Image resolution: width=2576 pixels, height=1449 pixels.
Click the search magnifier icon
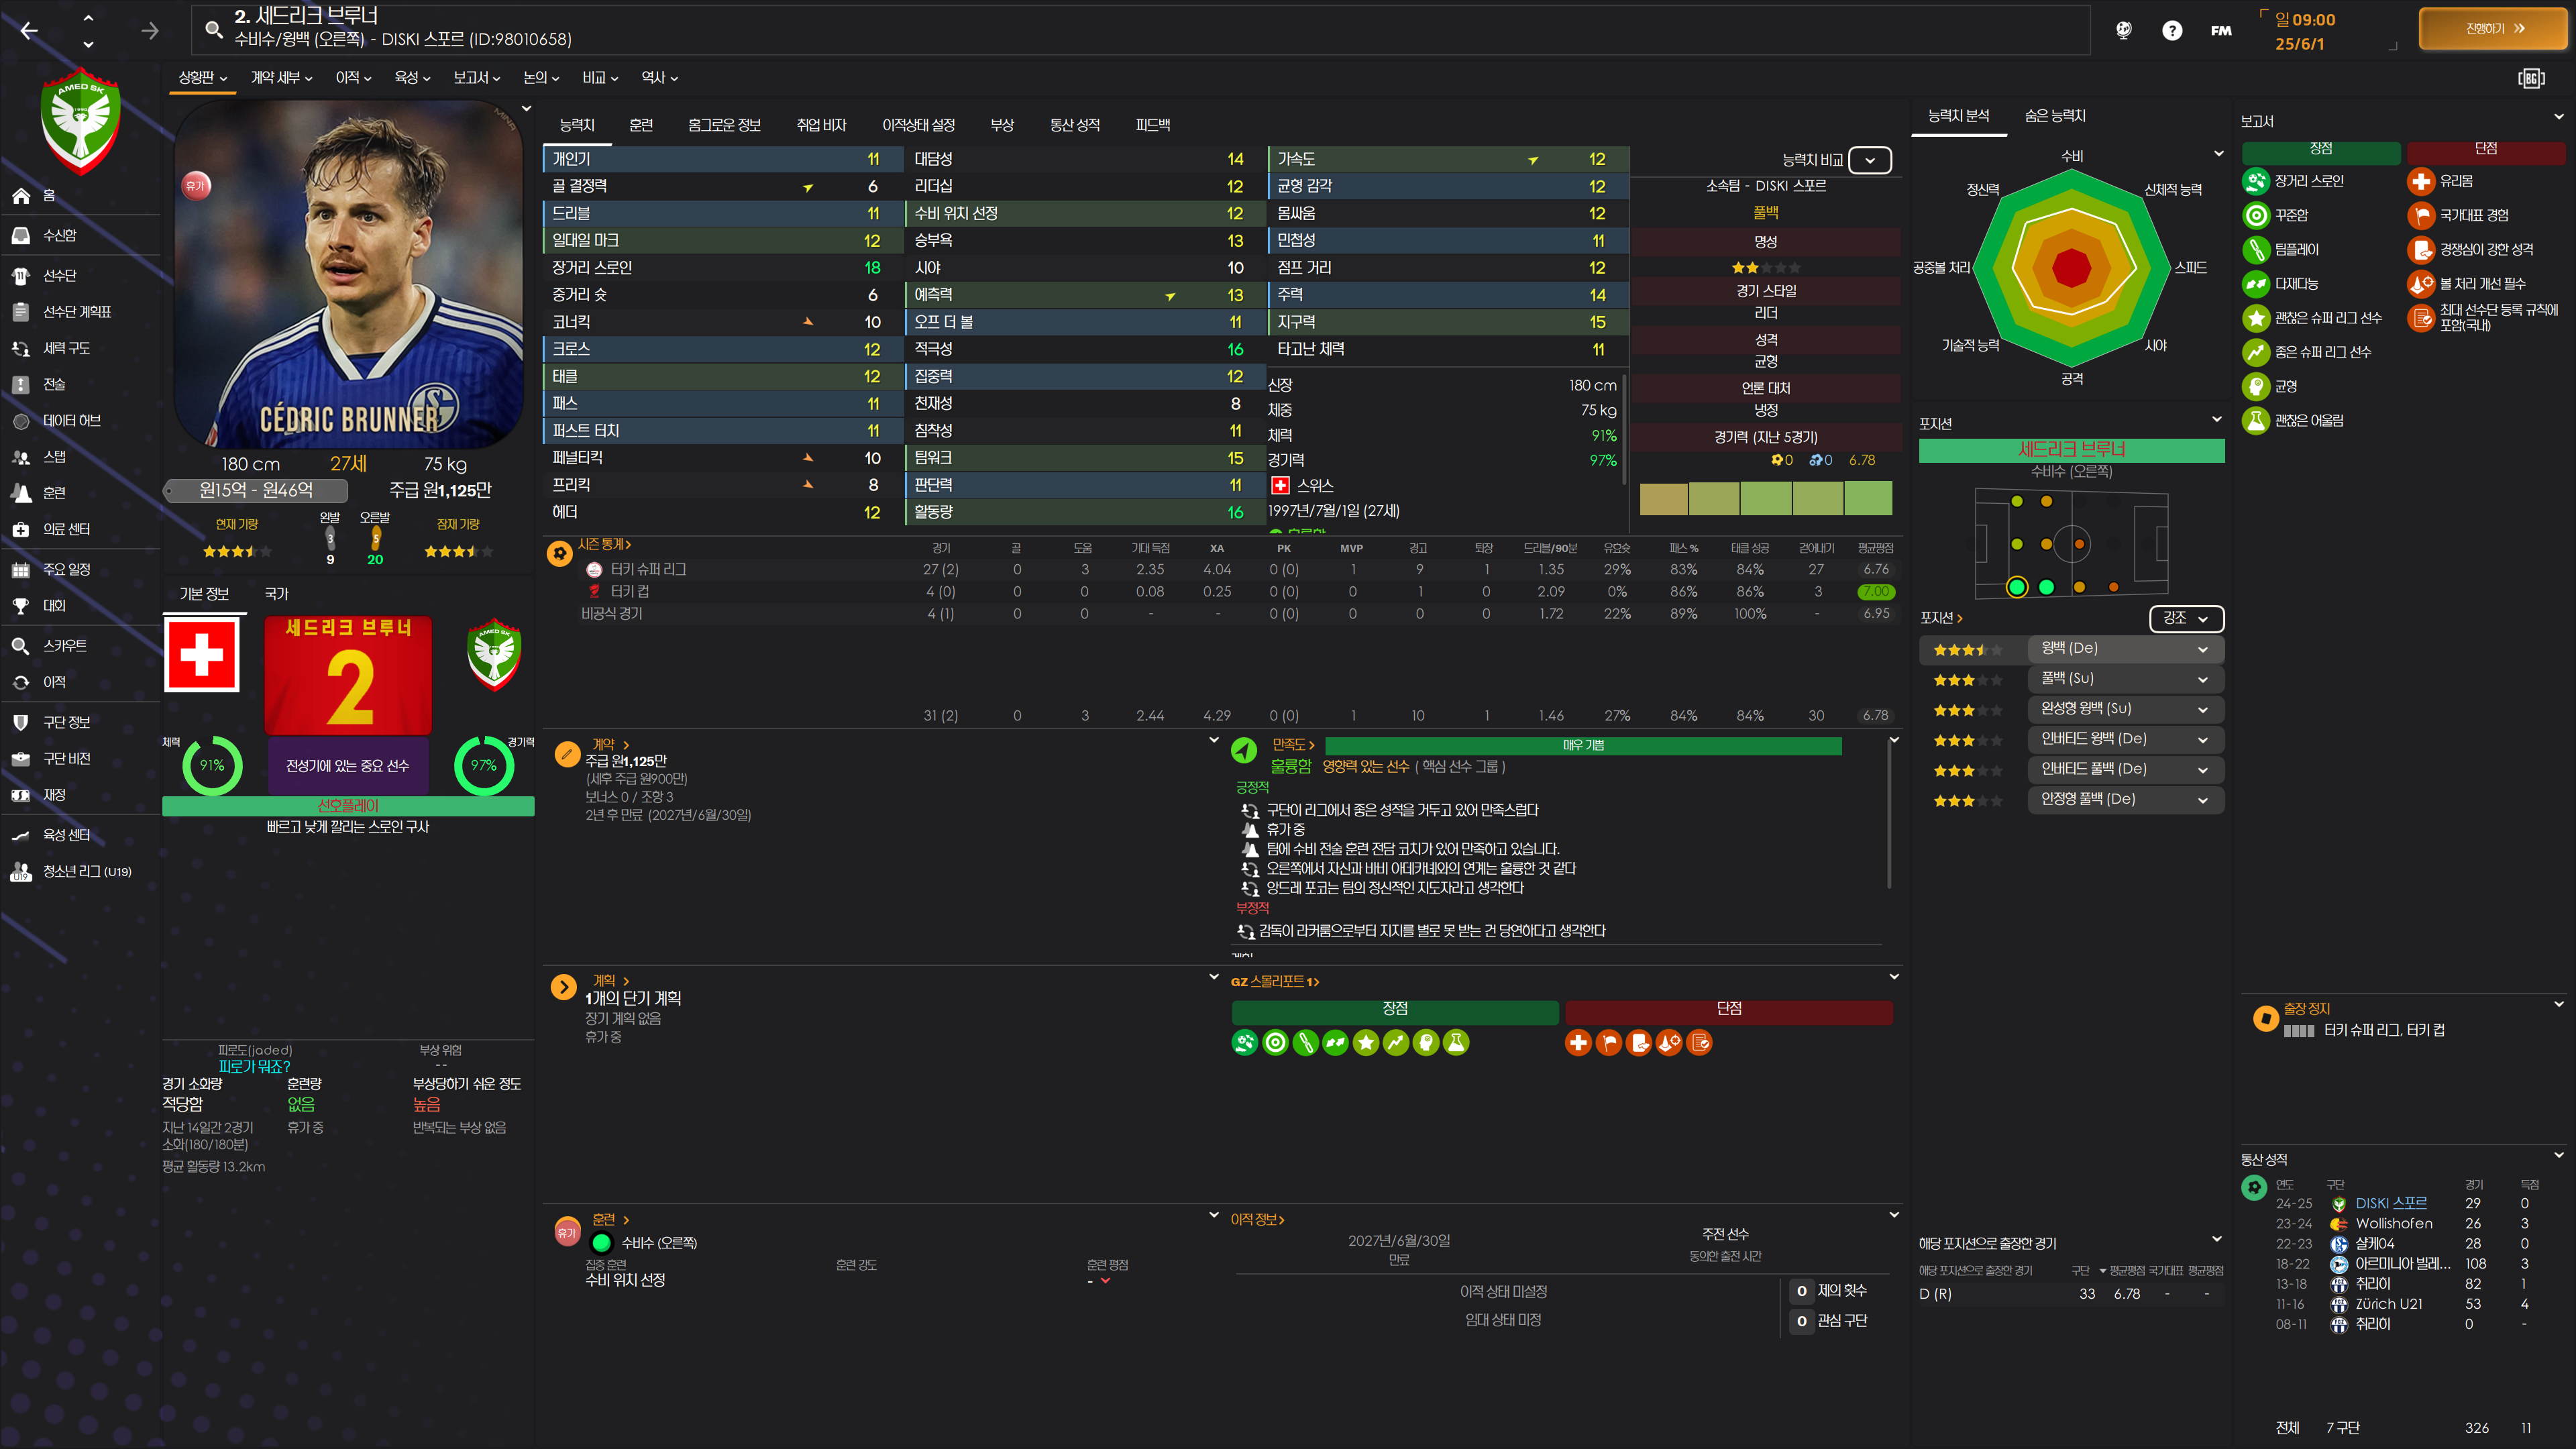pyautogui.click(x=213, y=29)
